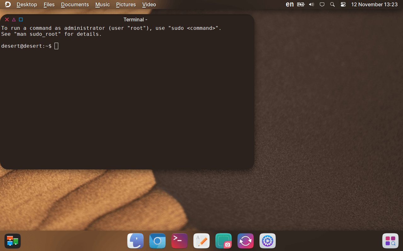Open the distro logo main menu
Image resolution: width=403 pixels, height=251 pixels.
[x=8, y=4]
